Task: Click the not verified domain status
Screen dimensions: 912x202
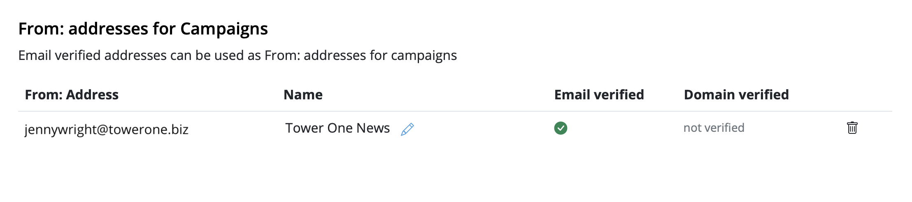Action: (714, 128)
